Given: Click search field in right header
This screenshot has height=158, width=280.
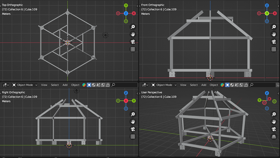Looking at the screenshot, I should (x=262, y=85).
